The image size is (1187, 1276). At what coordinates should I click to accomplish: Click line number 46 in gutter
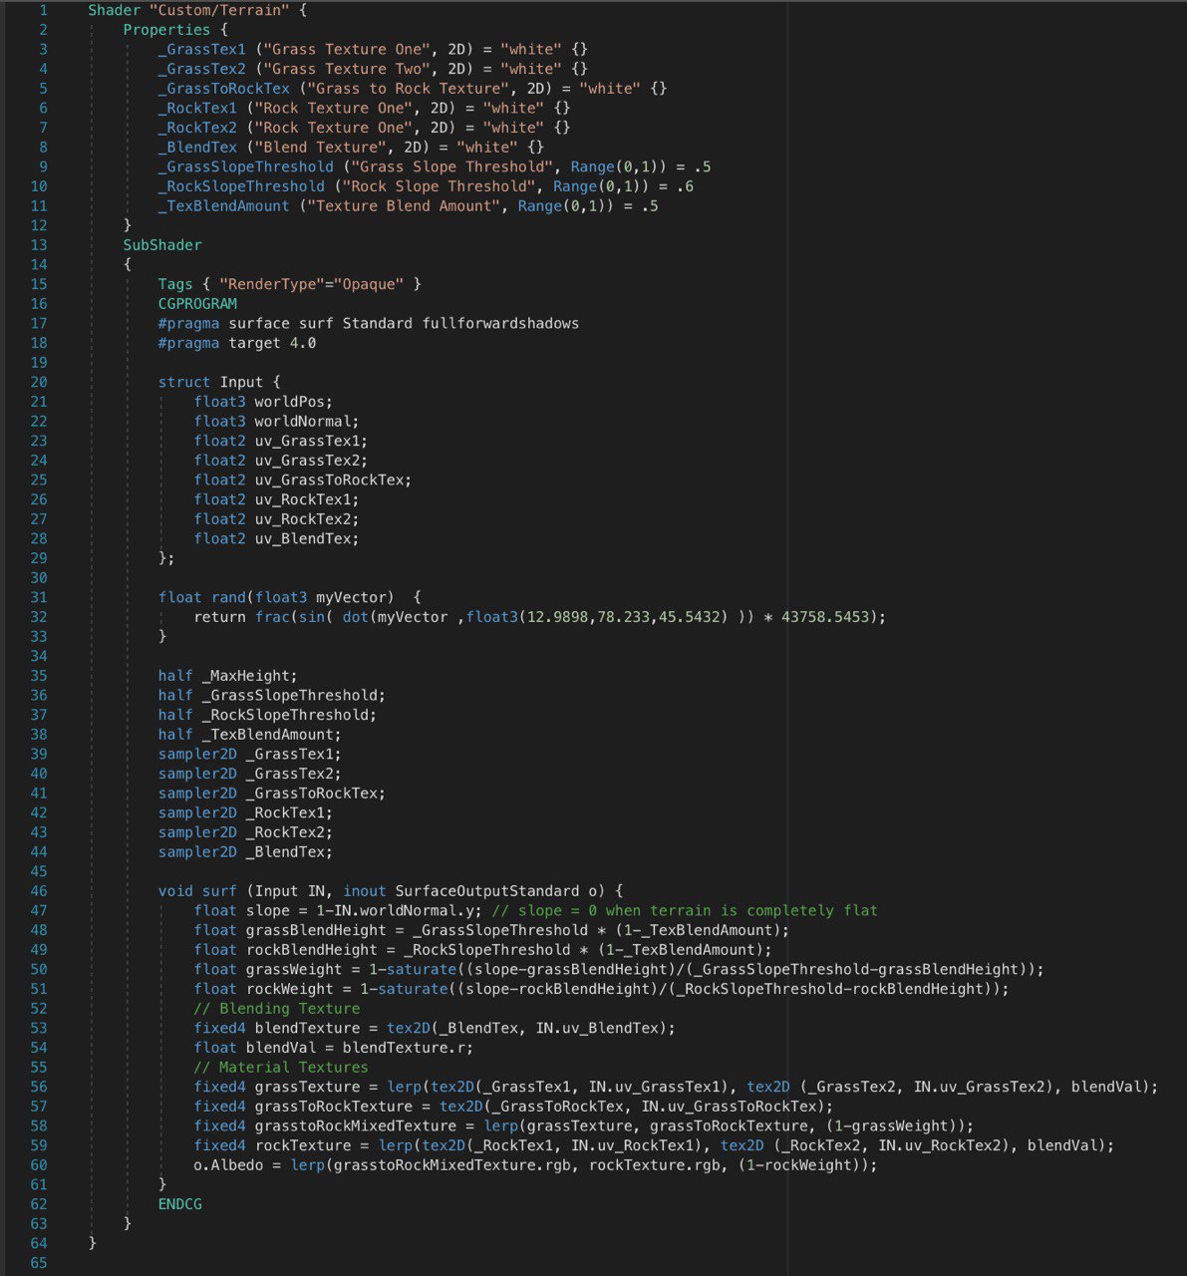pos(39,891)
